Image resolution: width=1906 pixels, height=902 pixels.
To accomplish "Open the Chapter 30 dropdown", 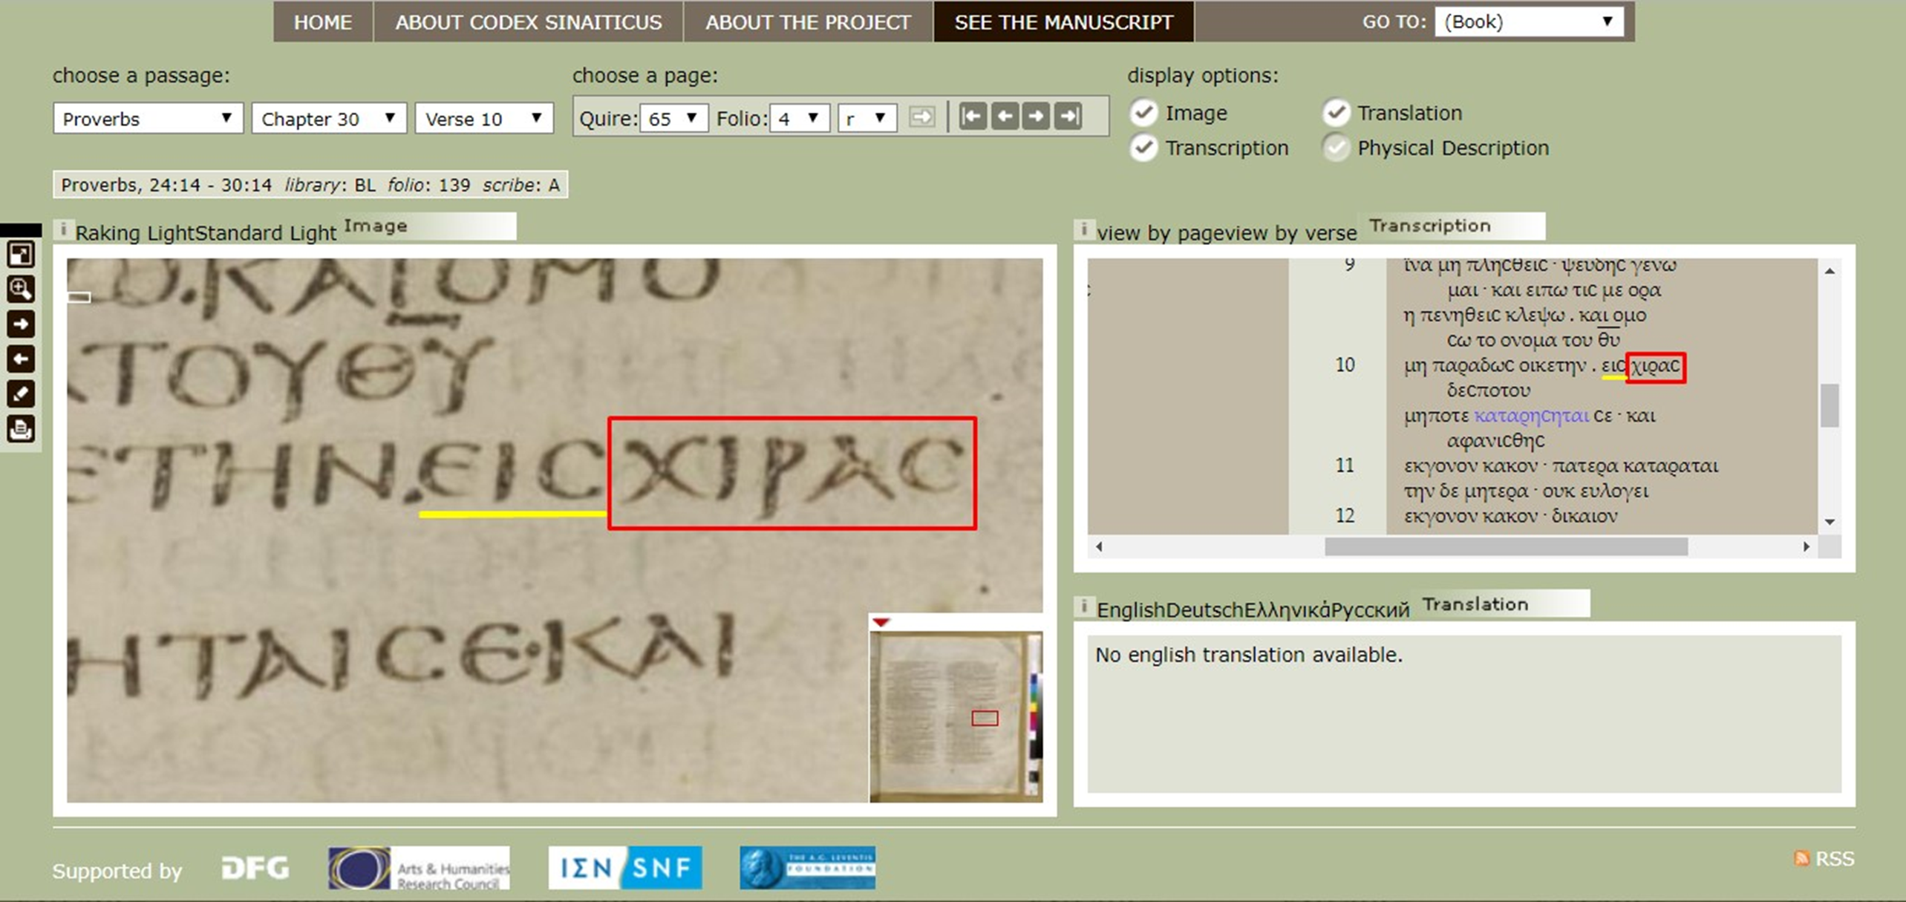I will tap(328, 119).
